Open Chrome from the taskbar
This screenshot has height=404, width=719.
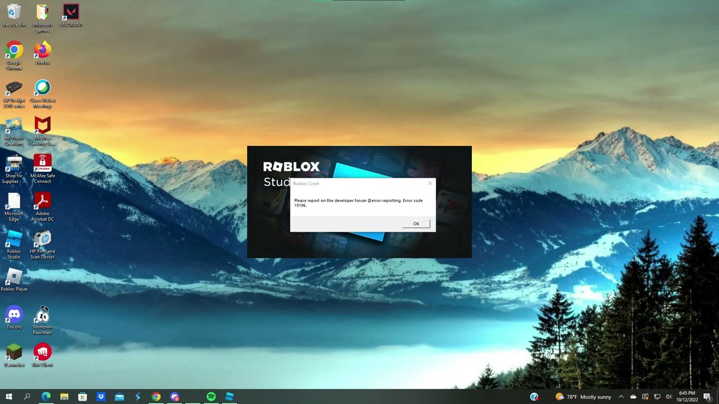tap(156, 397)
